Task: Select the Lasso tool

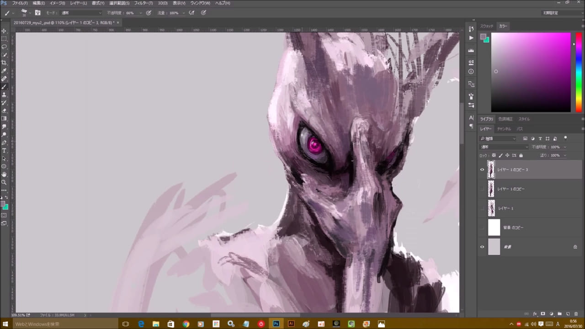Action: 4,47
